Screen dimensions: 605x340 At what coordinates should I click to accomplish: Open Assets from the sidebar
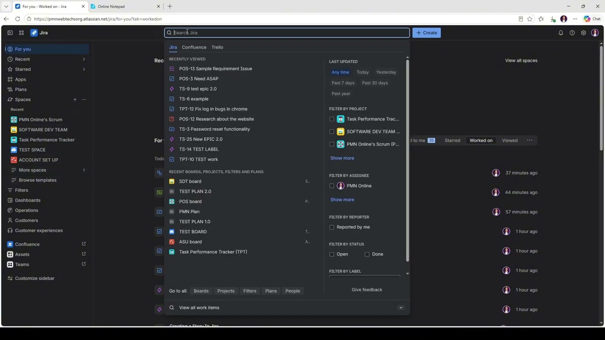pyautogui.click(x=22, y=254)
